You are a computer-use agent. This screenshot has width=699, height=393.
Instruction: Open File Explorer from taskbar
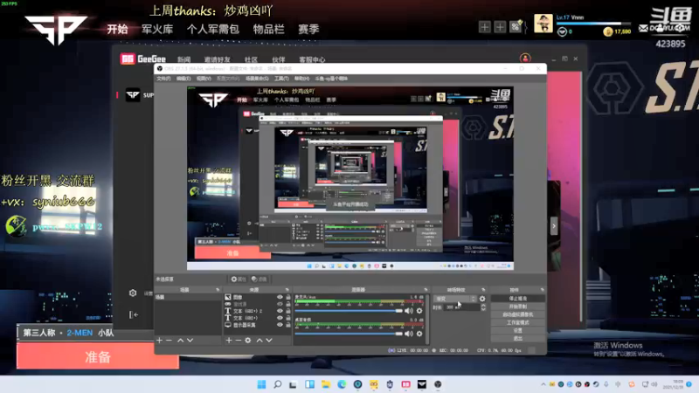pos(326,384)
